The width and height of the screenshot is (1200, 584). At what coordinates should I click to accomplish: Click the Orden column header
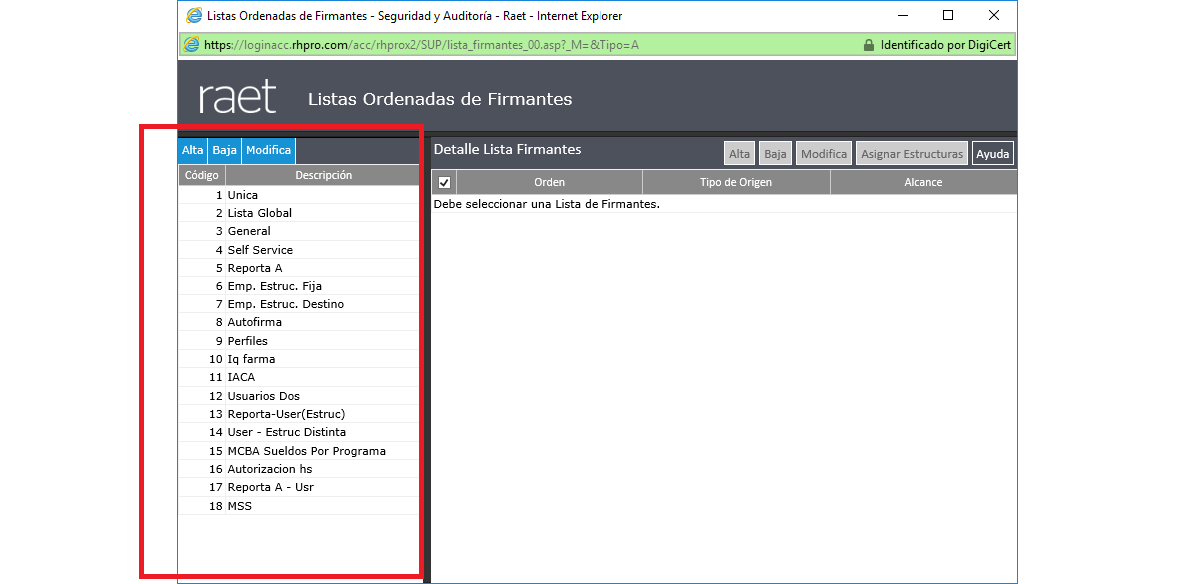point(550,182)
